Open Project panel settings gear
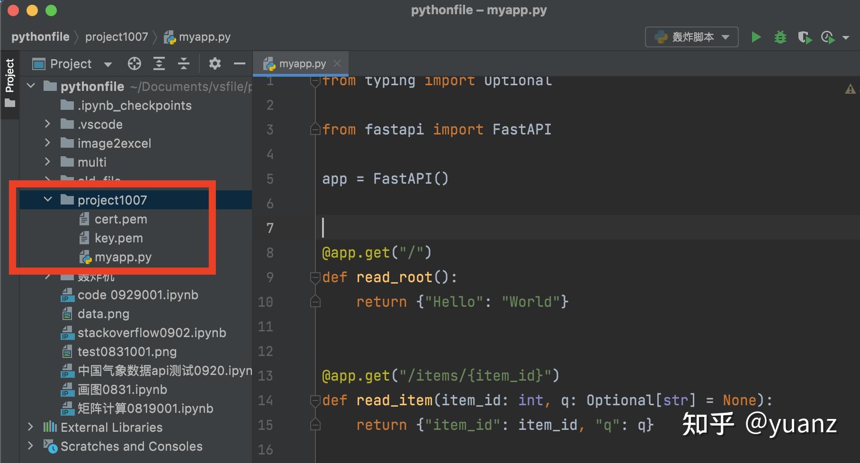 coord(215,63)
